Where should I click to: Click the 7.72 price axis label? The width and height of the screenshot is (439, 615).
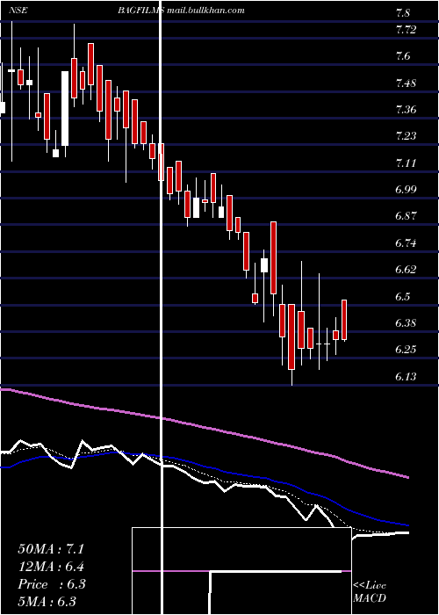pos(406,29)
